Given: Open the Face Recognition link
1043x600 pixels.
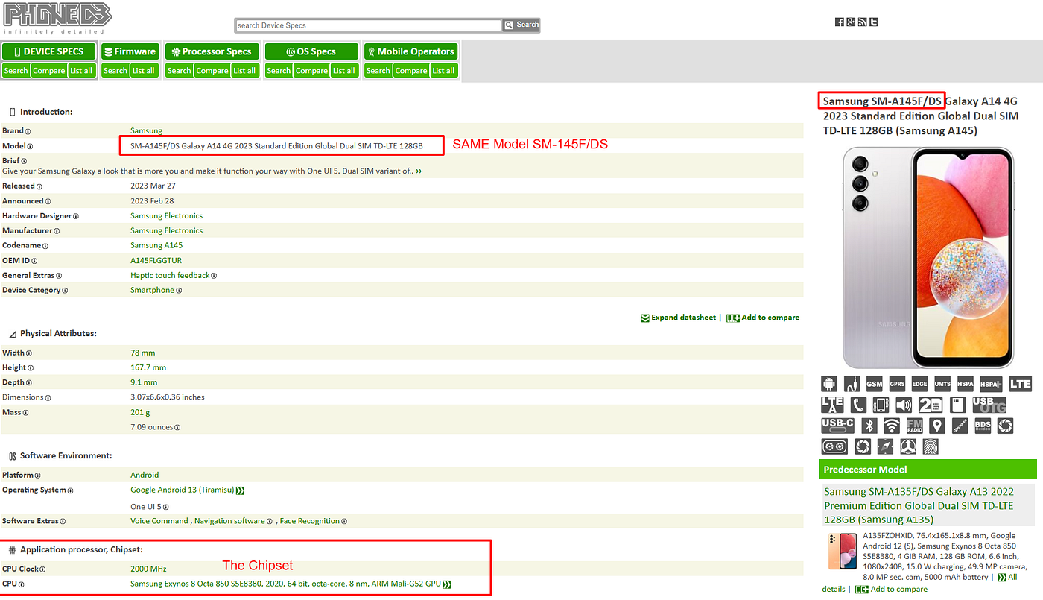Looking at the screenshot, I should 311,522.
